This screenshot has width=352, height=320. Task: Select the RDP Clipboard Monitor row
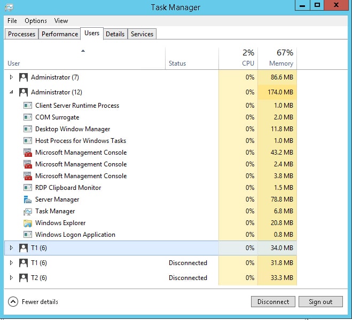click(151, 188)
